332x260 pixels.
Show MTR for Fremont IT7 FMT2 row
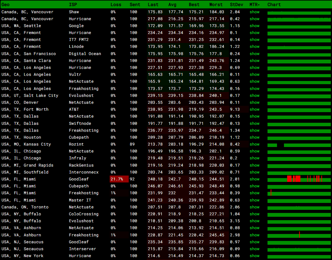coord(255,39)
